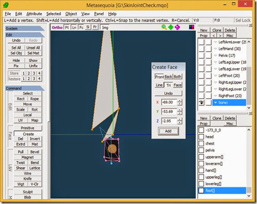Click the Ortho projection label

pyautogui.click(x=57, y=27)
